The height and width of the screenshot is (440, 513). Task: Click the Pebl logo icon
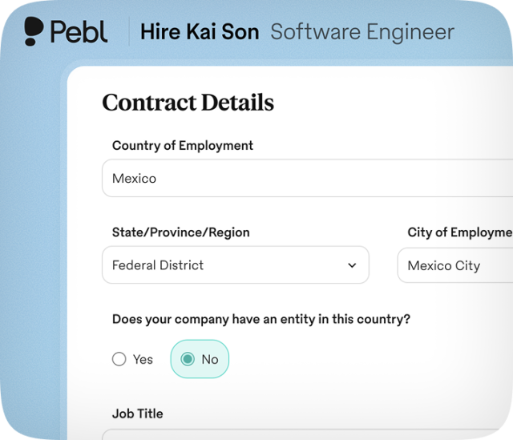[x=34, y=31]
